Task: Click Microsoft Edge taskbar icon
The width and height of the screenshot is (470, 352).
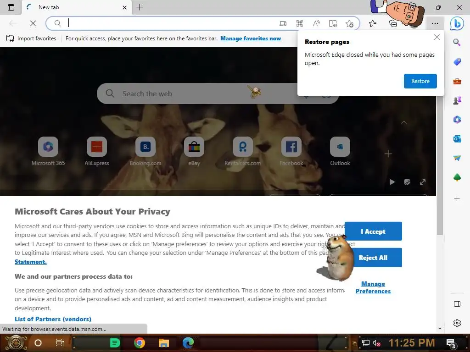Action: click(x=188, y=343)
